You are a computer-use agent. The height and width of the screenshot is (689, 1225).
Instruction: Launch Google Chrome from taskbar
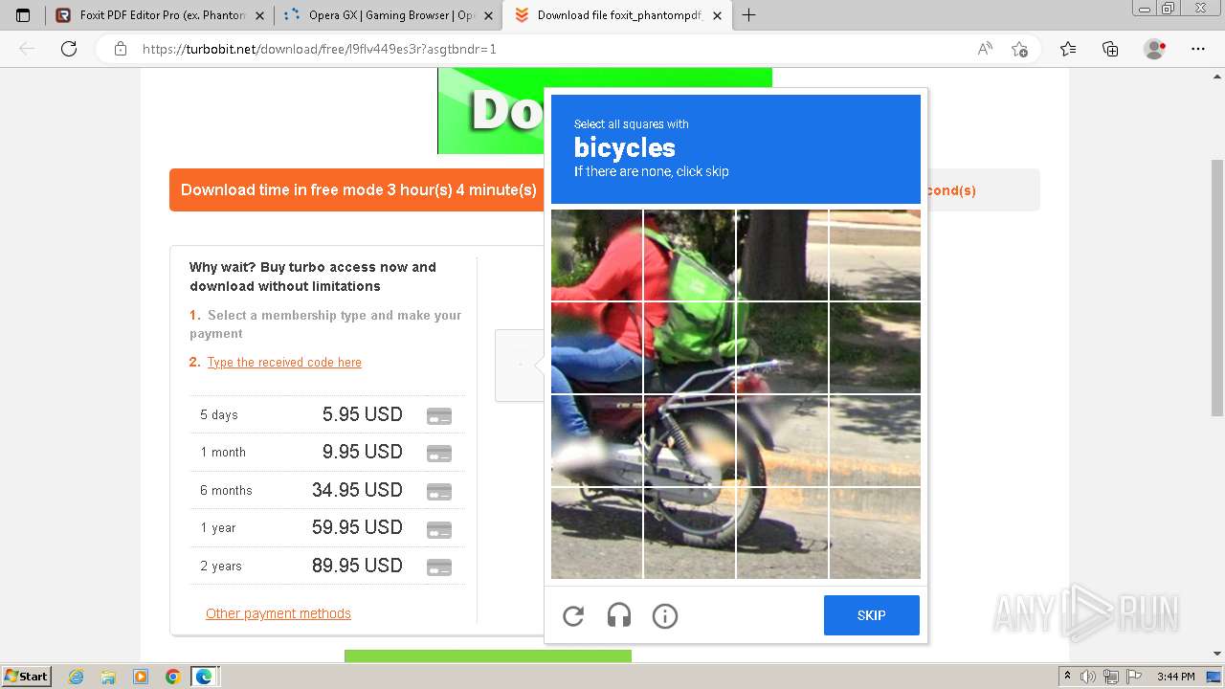(x=172, y=677)
